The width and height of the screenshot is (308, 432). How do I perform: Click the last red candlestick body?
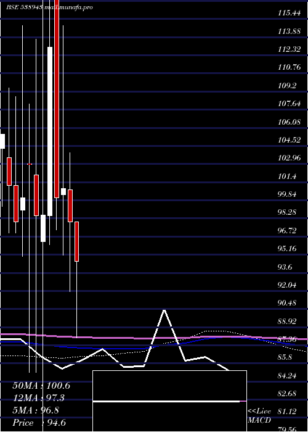coord(77,242)
